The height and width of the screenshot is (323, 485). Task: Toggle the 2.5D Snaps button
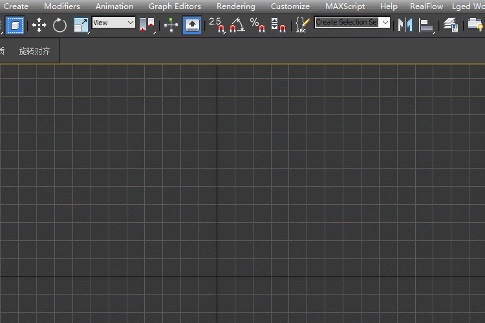coord(217,25)
